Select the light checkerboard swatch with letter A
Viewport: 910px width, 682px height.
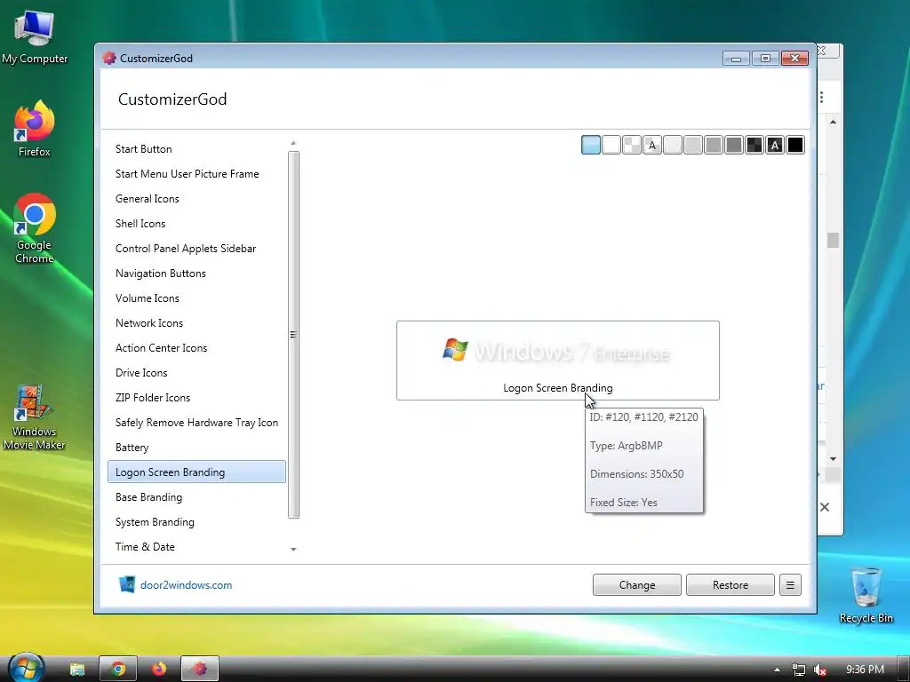[x=651, y=145]
